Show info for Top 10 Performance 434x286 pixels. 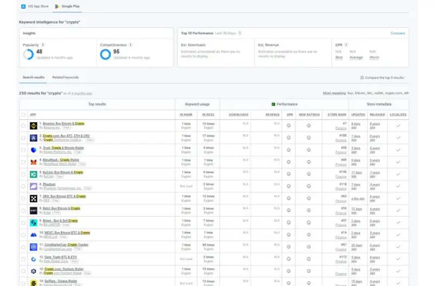tap(240, 33)
